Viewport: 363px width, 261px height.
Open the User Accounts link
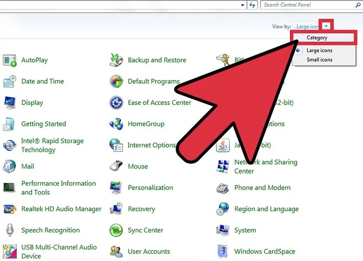click(149, 251)
